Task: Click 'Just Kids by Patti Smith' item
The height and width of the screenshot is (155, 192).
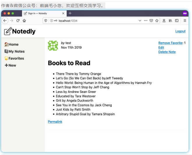Action: 73,109
